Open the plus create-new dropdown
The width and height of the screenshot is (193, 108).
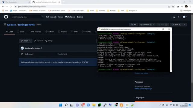pos(179,17)
